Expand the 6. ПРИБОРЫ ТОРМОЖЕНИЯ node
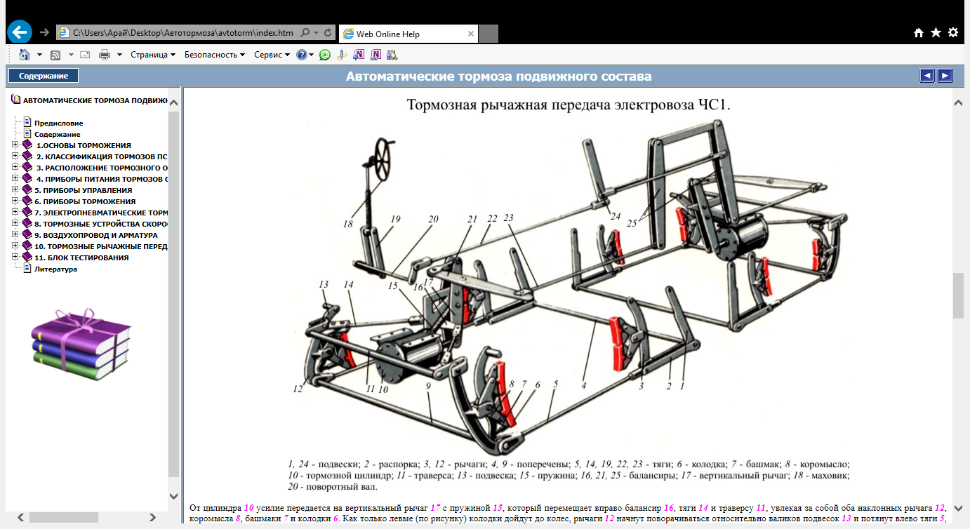The width and height of the screenshot is (970, 529). click(x=15, y=201)
